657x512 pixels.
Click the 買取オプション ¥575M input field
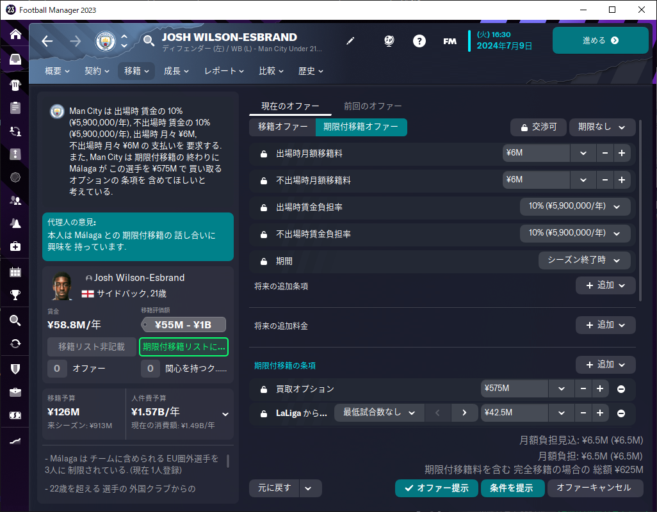click(x=514, y=388)
